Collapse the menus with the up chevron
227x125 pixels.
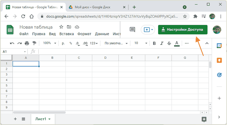207,43
